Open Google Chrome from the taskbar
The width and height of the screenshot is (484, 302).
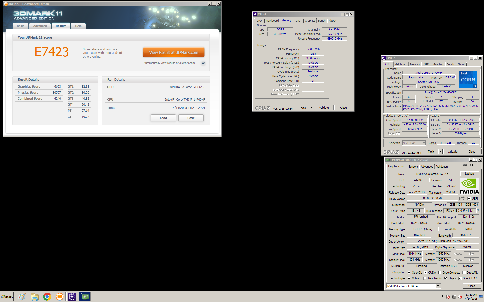[x=47, y=297]
